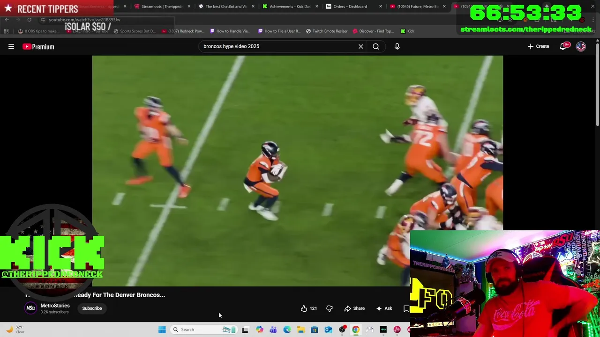
Task: Ask about this video
Action: click(384, 308)
